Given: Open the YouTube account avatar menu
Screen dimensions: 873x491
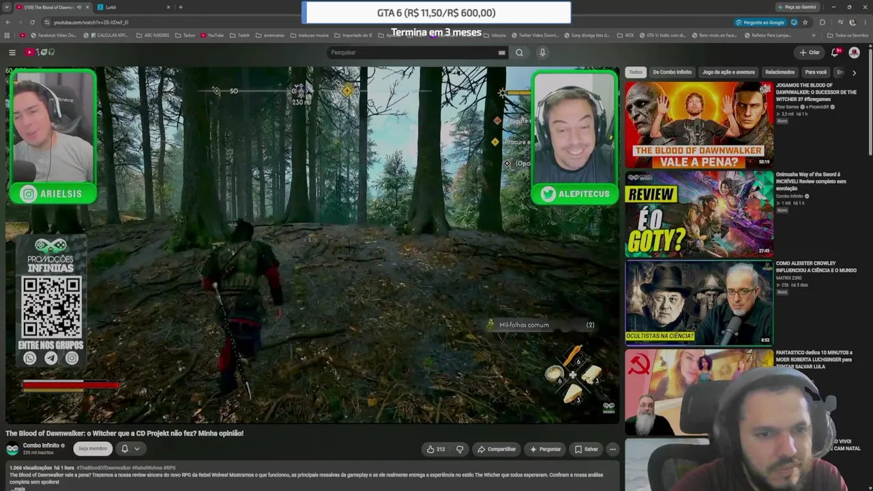Looking at the screenshot, I should click(x=854, y=53).
